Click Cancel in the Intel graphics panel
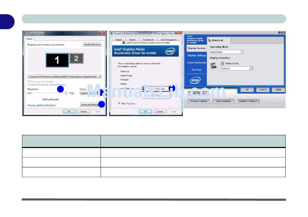This screenshot has width=308, height=217. (x=263, y=90)
